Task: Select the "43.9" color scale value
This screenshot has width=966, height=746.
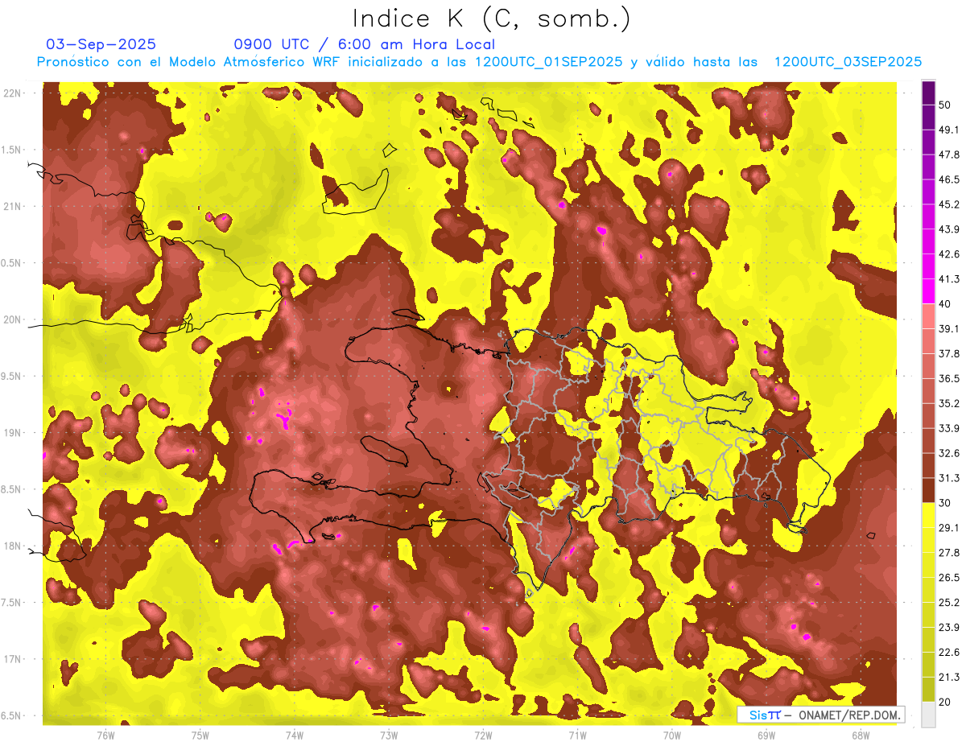Action: point(948,229)
